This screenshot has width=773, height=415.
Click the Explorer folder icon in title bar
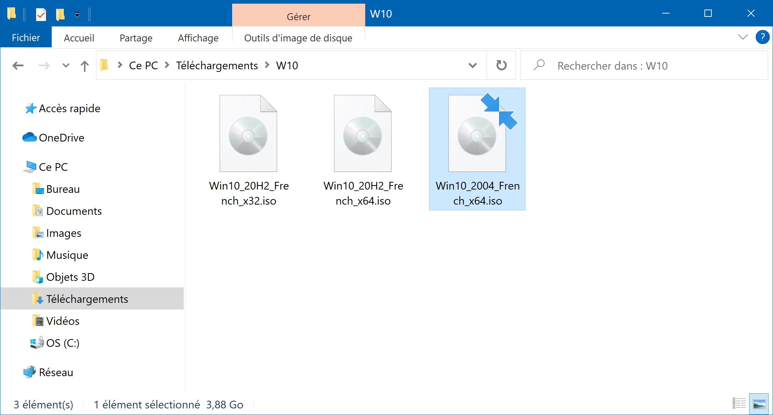click(12, 14)
